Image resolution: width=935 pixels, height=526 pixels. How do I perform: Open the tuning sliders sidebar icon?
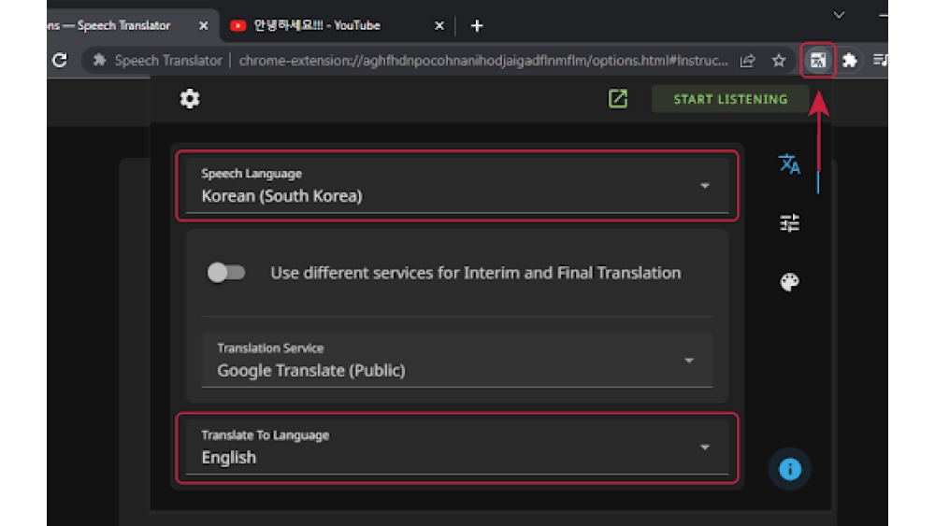[789, 222]
